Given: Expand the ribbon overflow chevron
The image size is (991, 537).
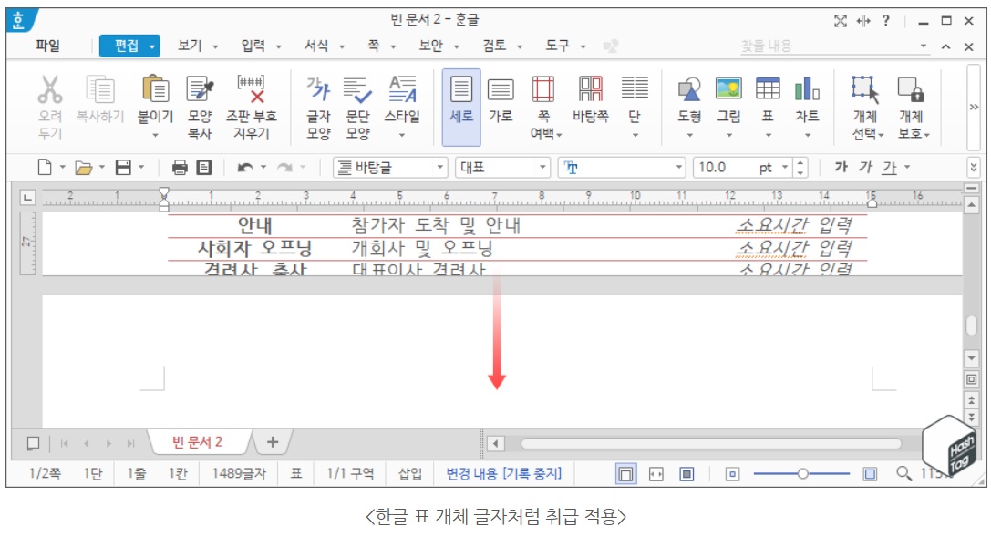Looking at the screenshot, I should click(x=974, y=107).
